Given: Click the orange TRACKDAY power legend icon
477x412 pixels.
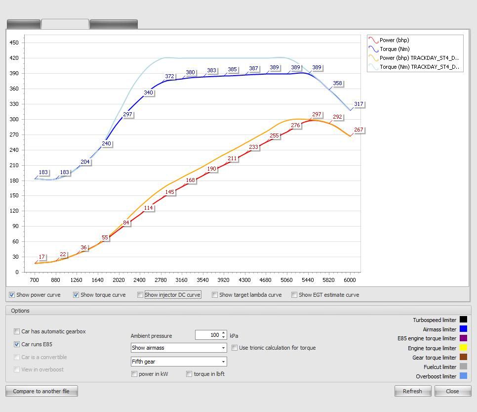Looking at the screenshot, I should (373, 58).
